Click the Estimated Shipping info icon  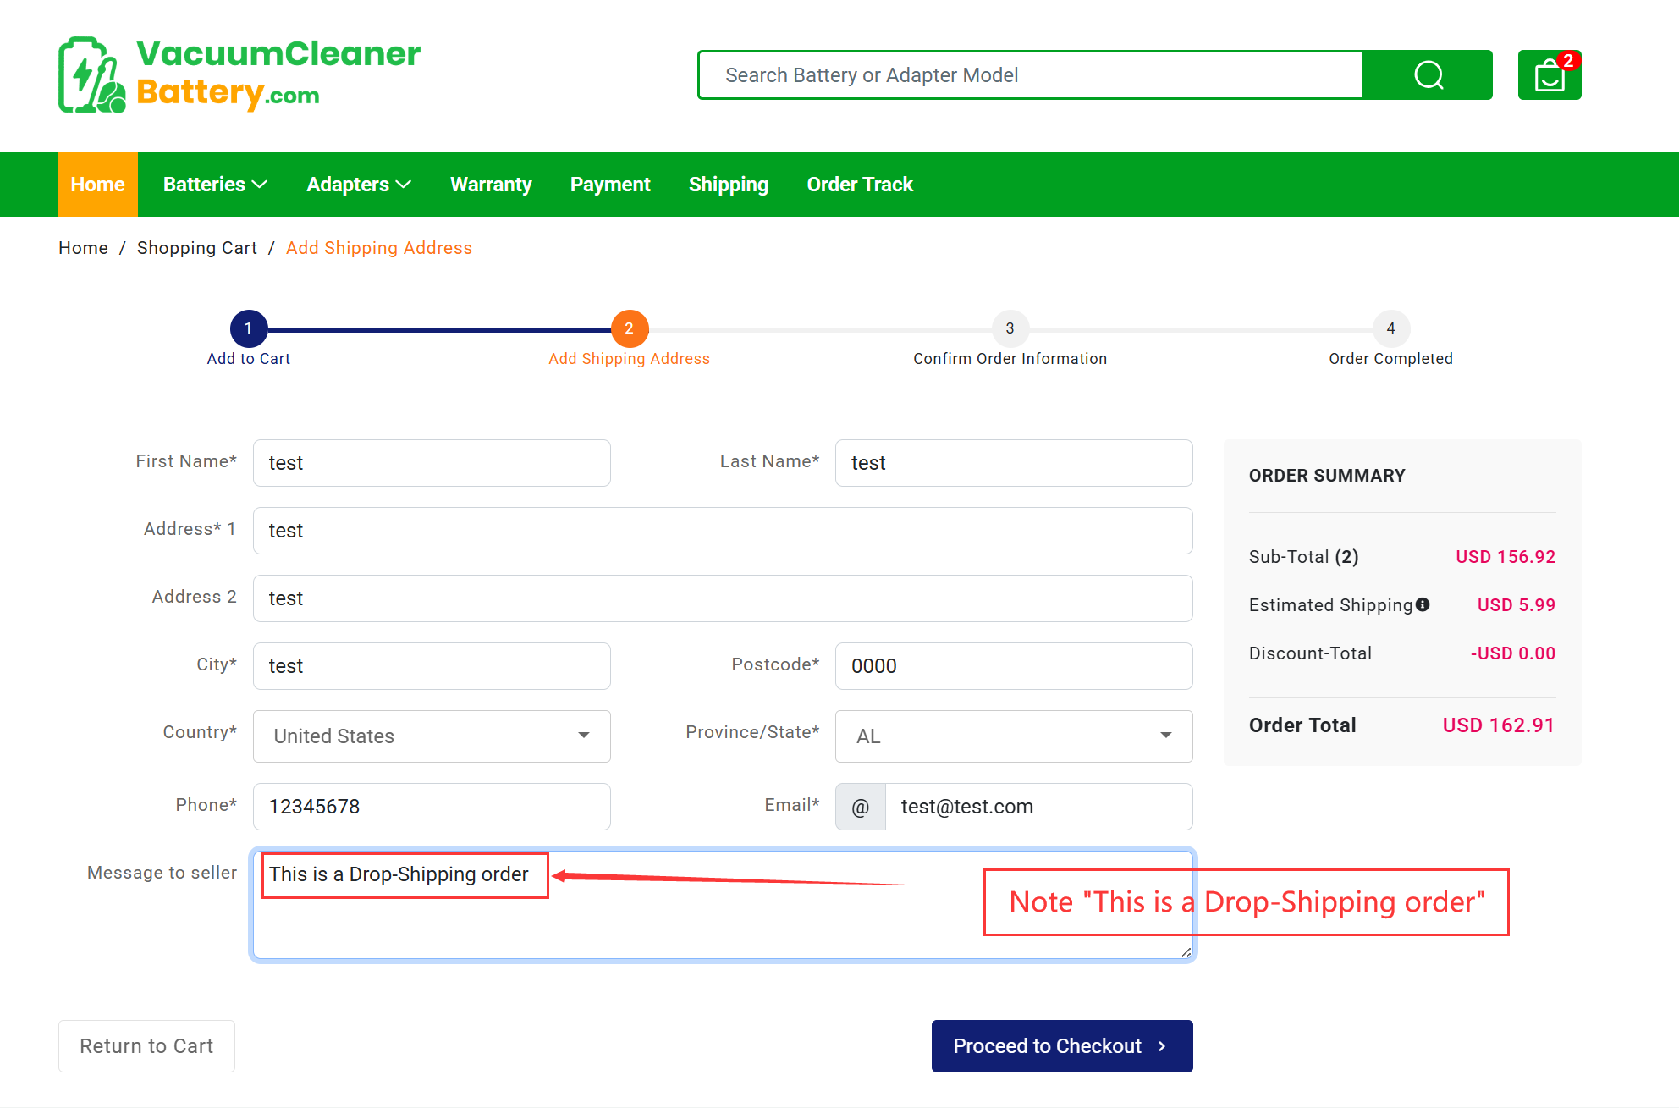(1423, 604)
